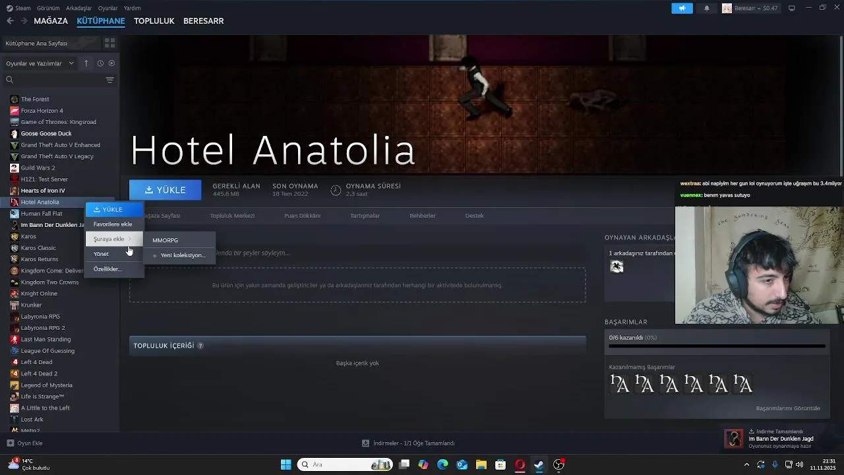
Task: Toggle sort by recent activity clock icon
Action: (x=100, y=63)
